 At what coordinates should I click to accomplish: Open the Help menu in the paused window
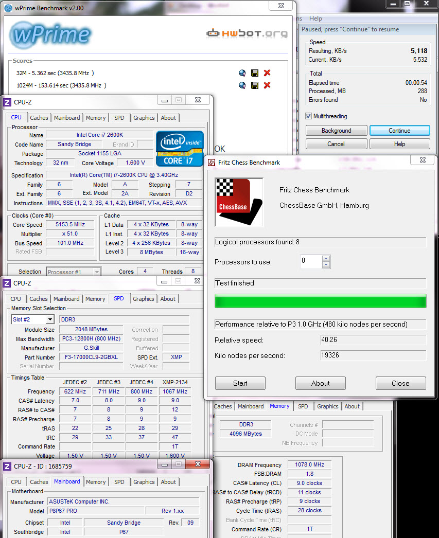[315, 19]
